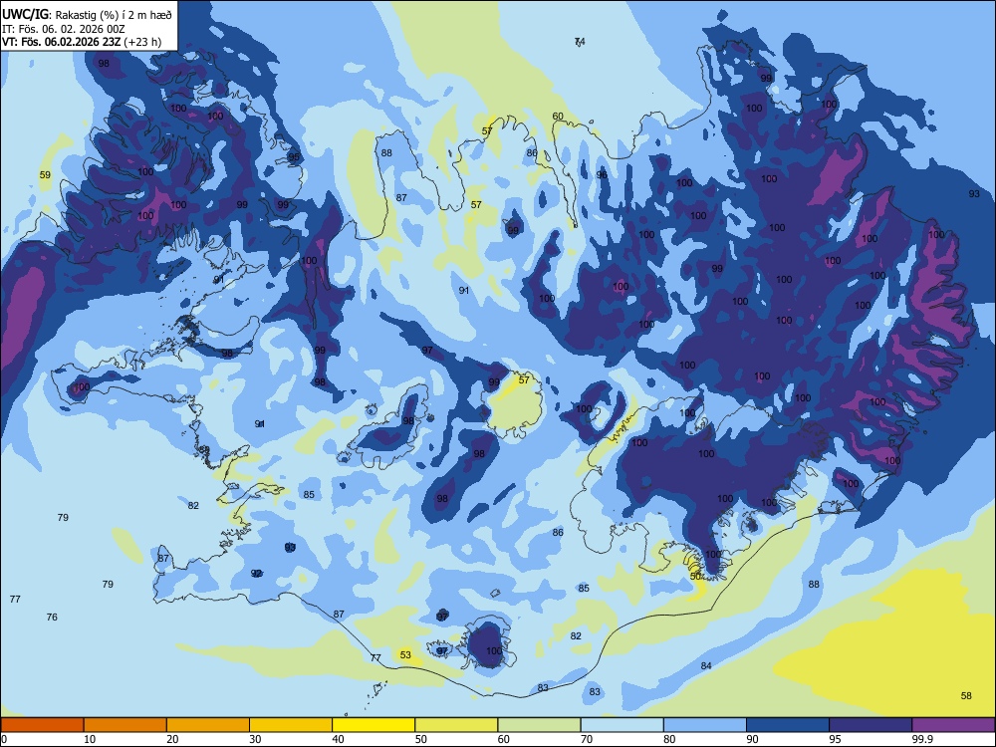Select the 20–30 legend color block
The height and width of the screenshot is (747, 996).
pyautogui.click(x=208, y=725)
